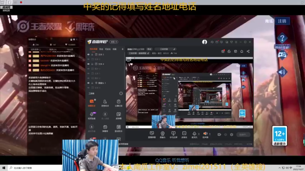Open the 弹幕助手 tool in the toolbox
This screenshot has width=305, height=171.
tap(91, 103)
